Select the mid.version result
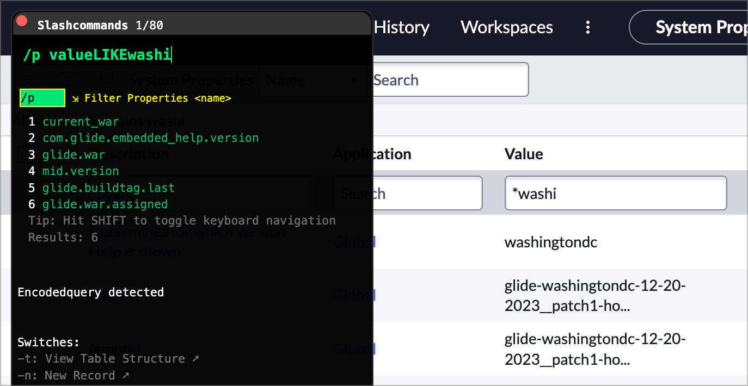 tap(80, 171)
